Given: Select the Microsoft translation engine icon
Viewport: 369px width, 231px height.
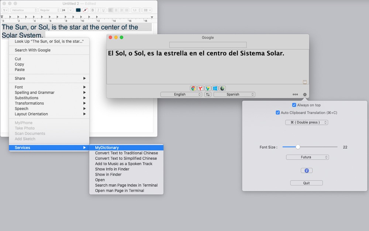Looking at the screenshot, I should [x=215, y=88].
